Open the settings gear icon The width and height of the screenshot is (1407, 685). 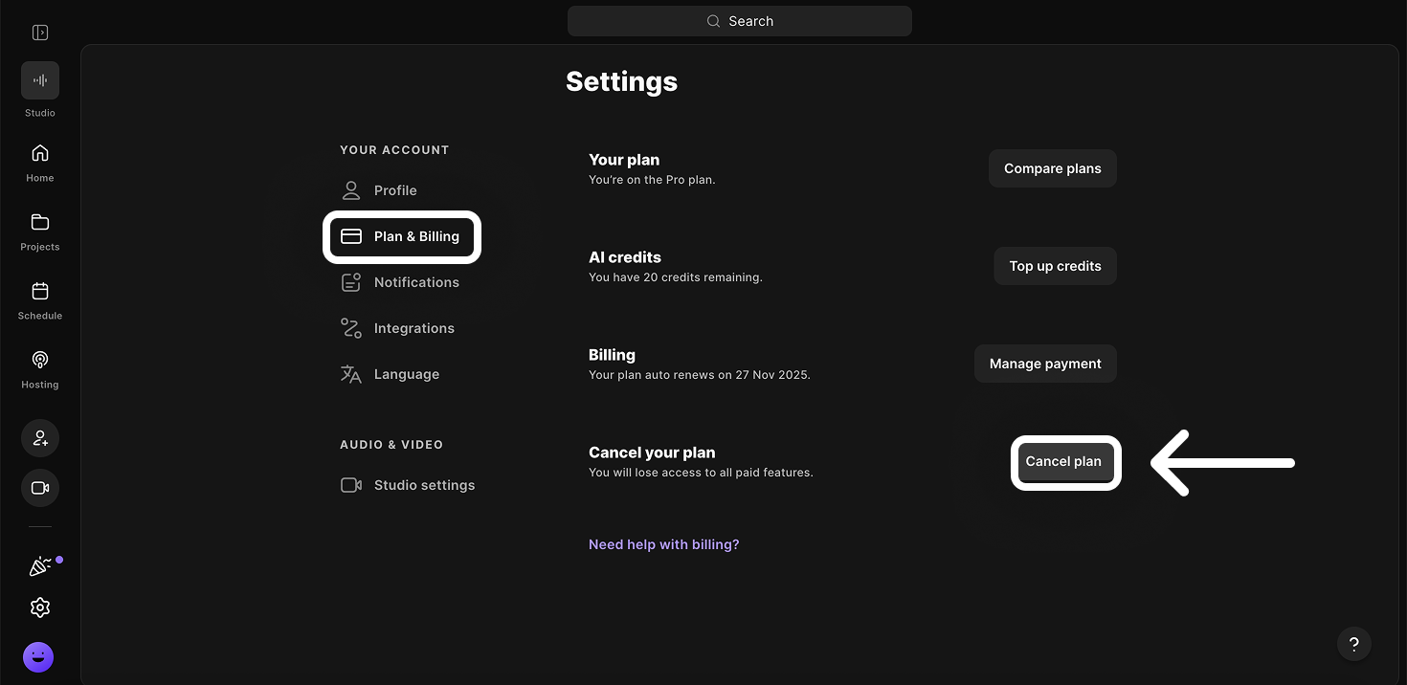[40, 608]
